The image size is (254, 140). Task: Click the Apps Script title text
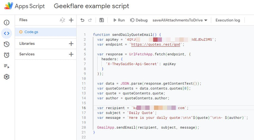click(30, 6)
